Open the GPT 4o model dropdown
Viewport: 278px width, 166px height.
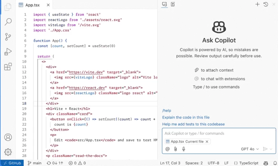(250, 149)
